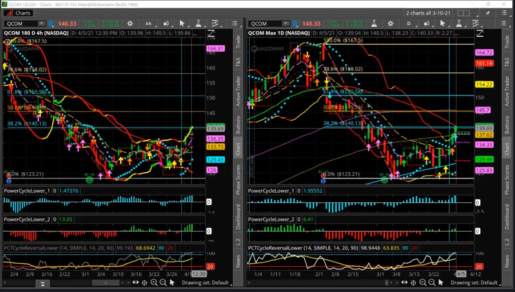515x292 pixels.
Task: Open patterns menu on right chart toolbar
Action: (x=475, y=24)
